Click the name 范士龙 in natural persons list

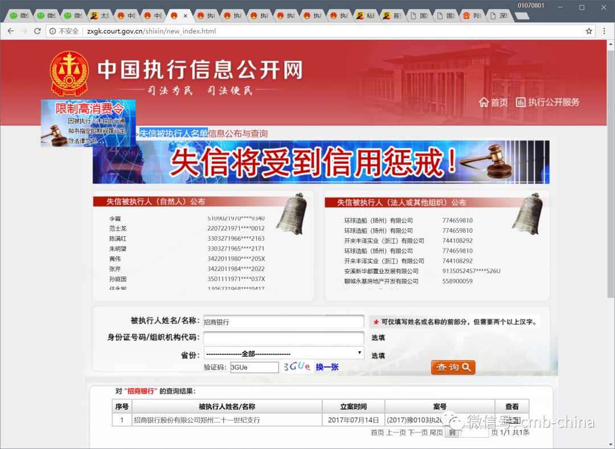[118, 228]
